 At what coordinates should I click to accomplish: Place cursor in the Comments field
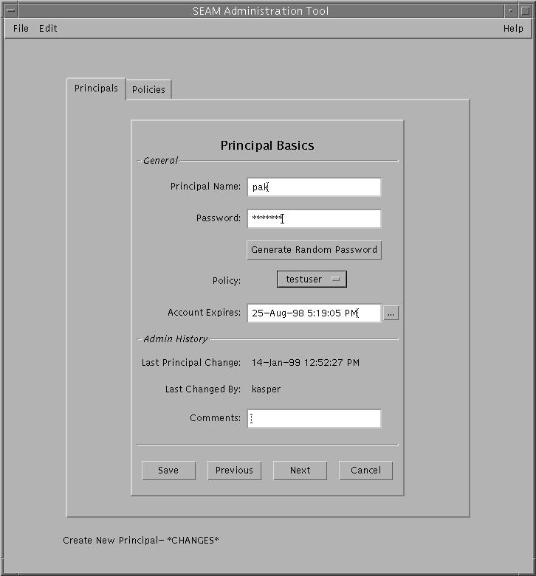314,419
